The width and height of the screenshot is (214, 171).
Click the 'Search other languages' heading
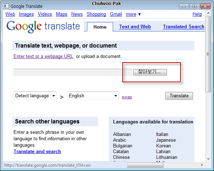point(47,121)
